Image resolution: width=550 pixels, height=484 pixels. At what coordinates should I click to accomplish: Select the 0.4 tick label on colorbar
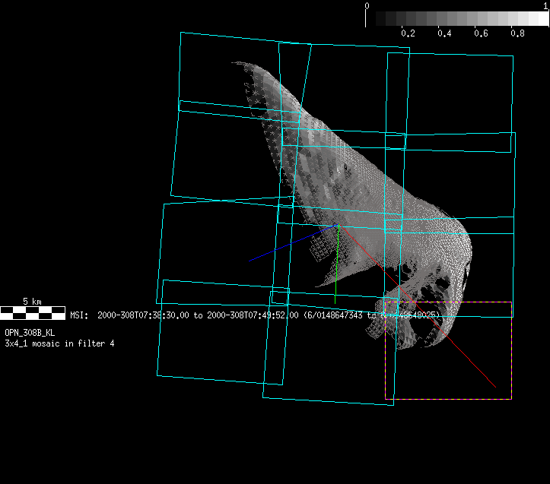pos(444,34)
